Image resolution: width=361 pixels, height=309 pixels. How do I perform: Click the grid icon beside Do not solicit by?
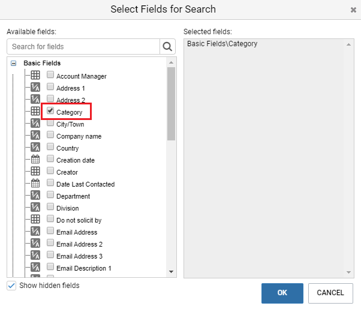point(35,219)
